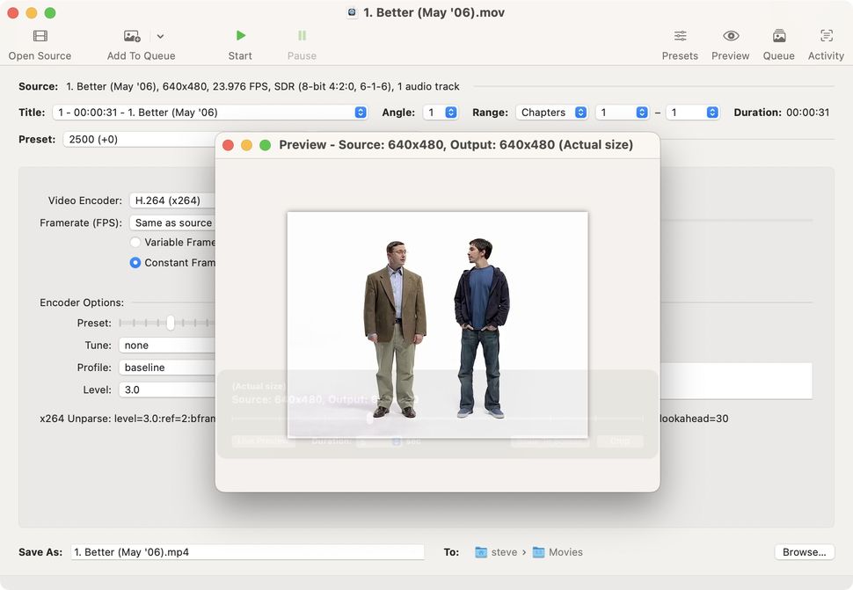Open the Title dropdown

pyautogui.click(x=210, y=113)
